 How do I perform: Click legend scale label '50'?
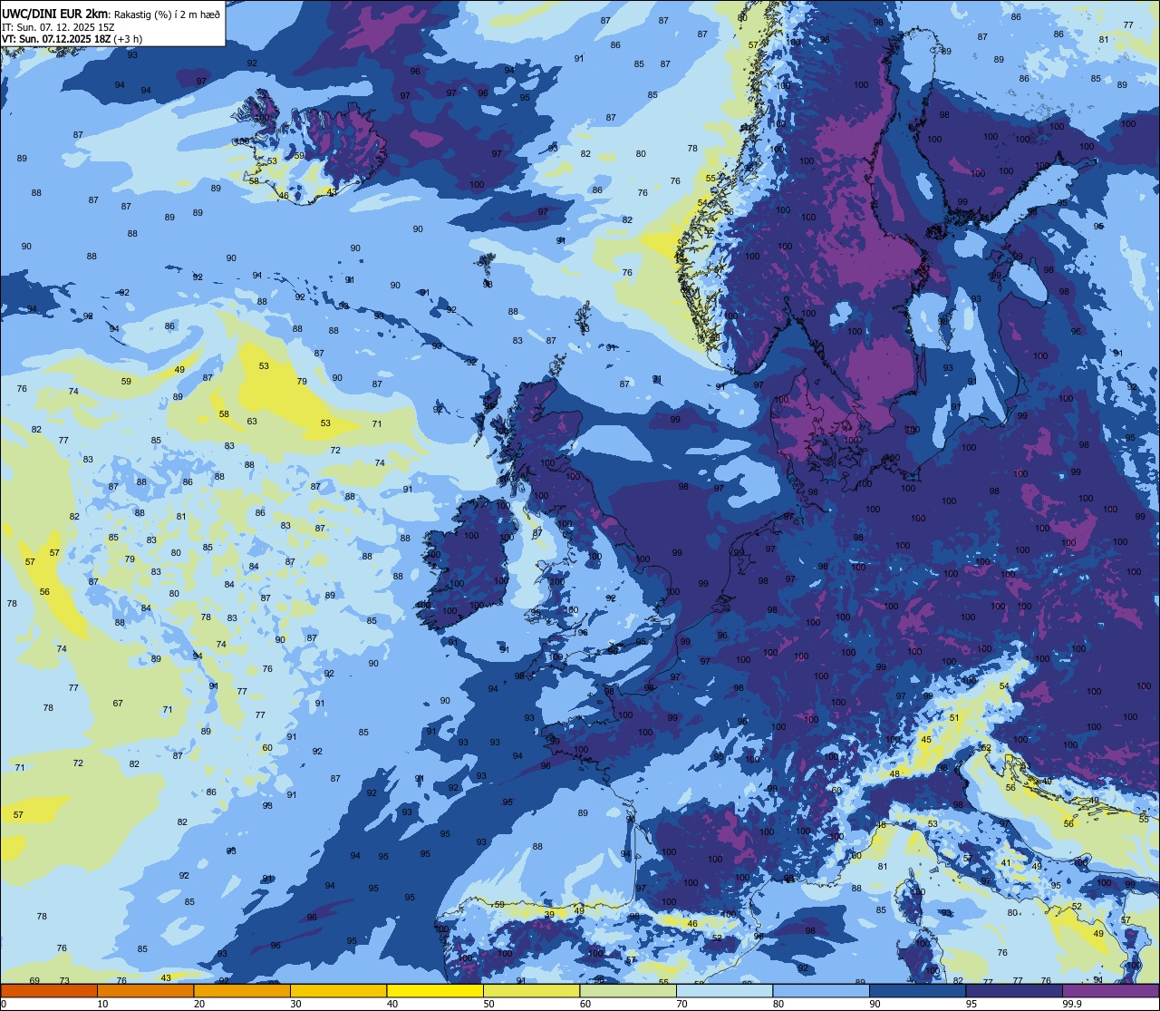488,1004
